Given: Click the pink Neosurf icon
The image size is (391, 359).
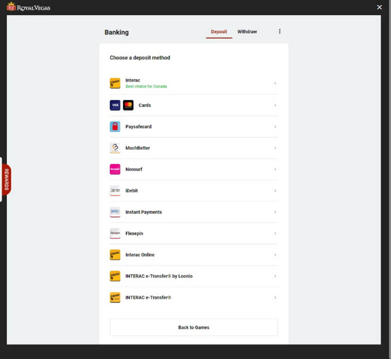Looking at the screenshot, I should coord(115,169).
